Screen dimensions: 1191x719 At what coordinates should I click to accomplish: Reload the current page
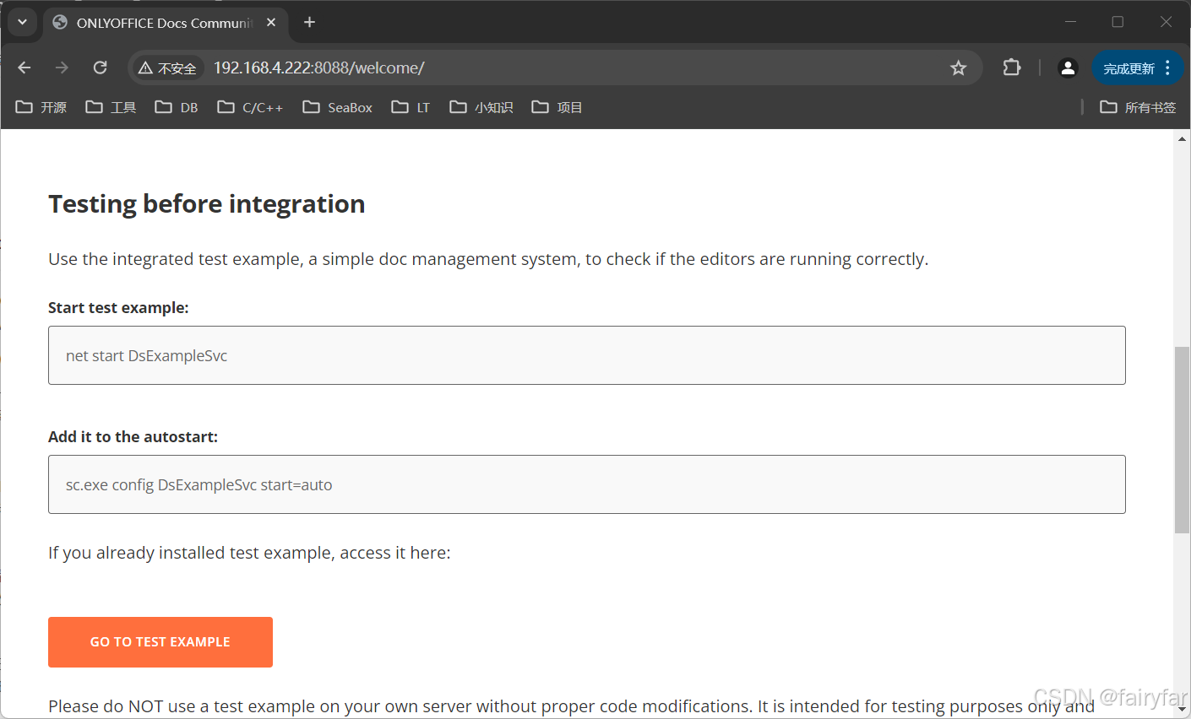coord(100,68)
